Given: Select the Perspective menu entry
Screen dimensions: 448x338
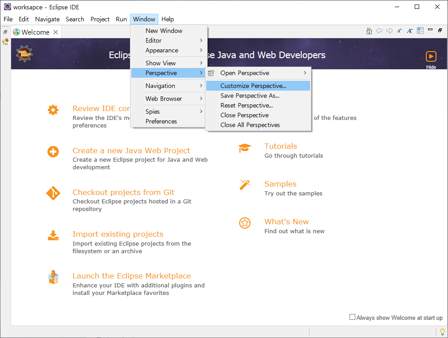Looking at the screenshot, I should pos(169,73).
